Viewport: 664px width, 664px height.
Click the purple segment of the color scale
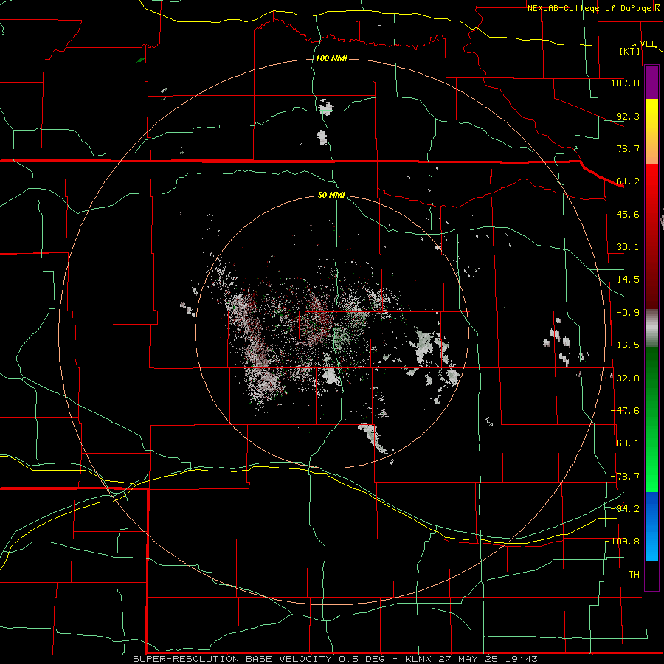tap(651, 83)
